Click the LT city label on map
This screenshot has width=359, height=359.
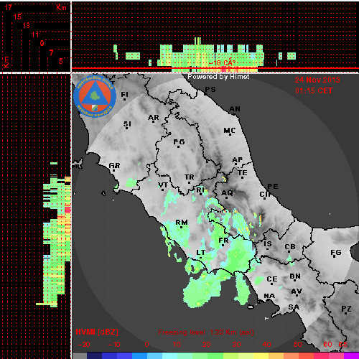[201, 253]
